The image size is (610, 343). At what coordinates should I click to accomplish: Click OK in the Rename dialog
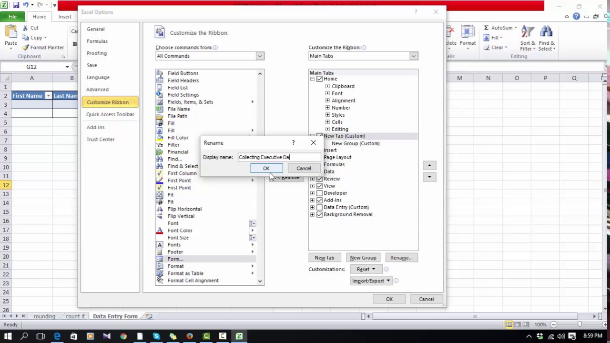click(266, 168)
